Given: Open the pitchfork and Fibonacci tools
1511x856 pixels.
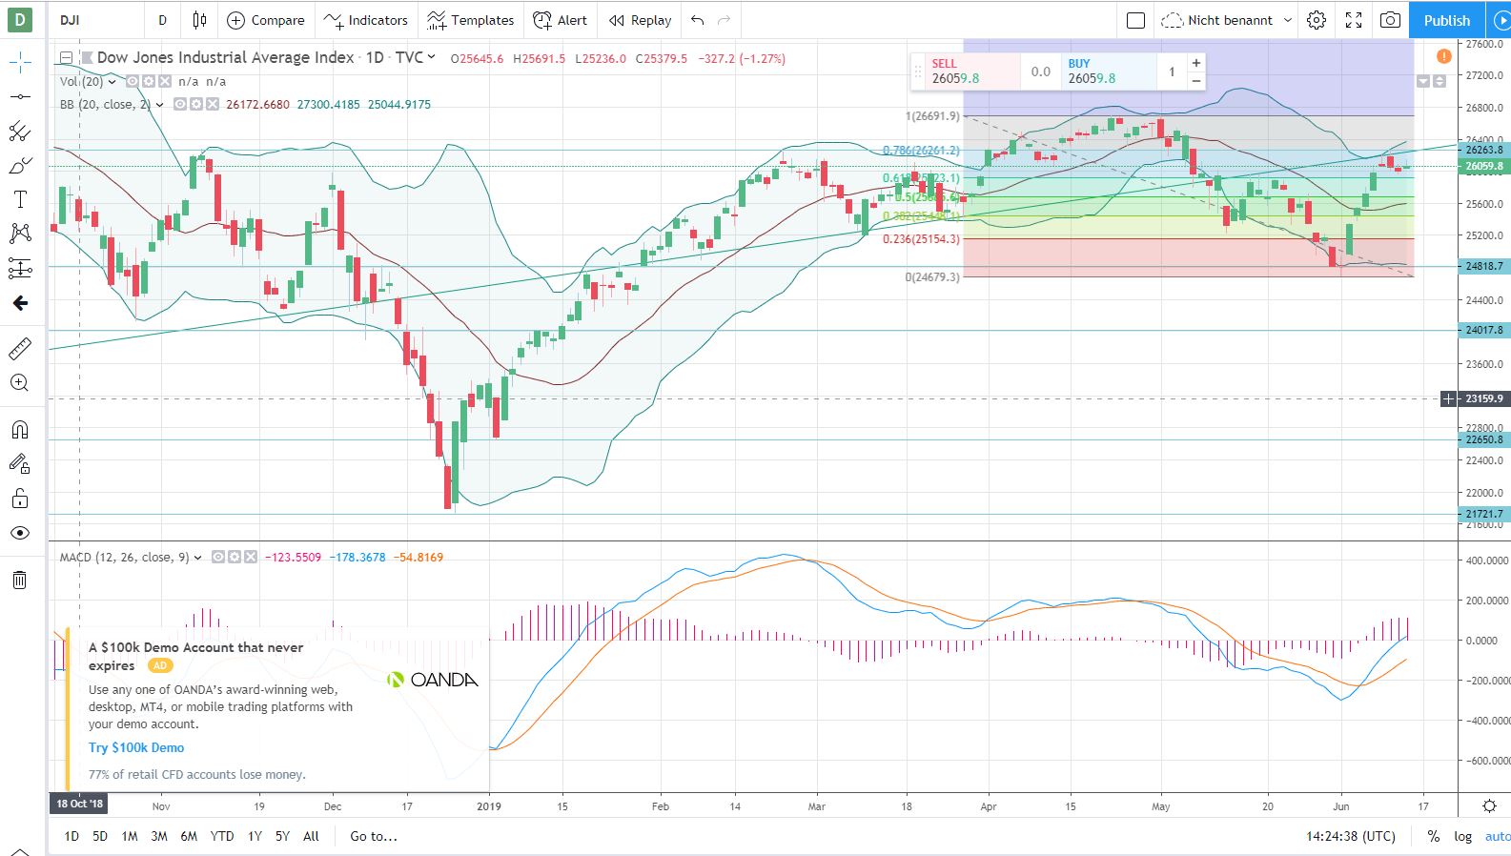Looking at the screenshot, I should tap(20, 131).
